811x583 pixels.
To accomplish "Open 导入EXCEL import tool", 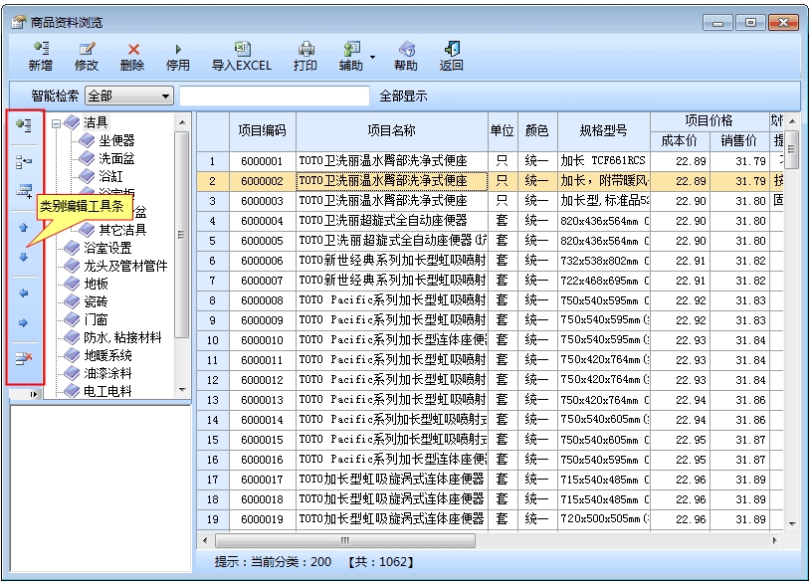I will [241, 49].
